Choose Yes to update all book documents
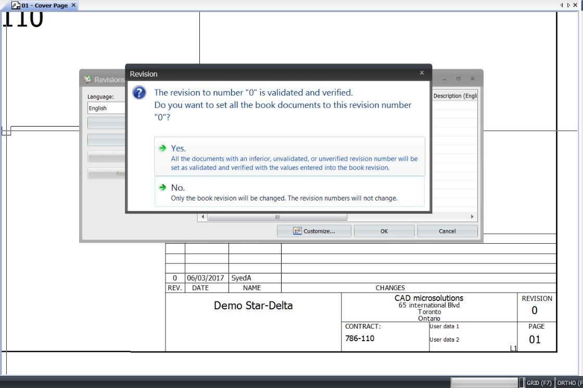 click(289, 157)
